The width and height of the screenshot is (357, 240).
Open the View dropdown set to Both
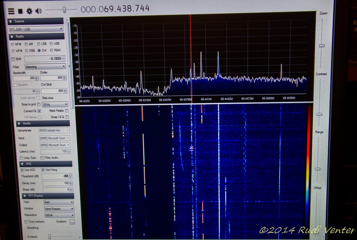[x=59, y=202]
